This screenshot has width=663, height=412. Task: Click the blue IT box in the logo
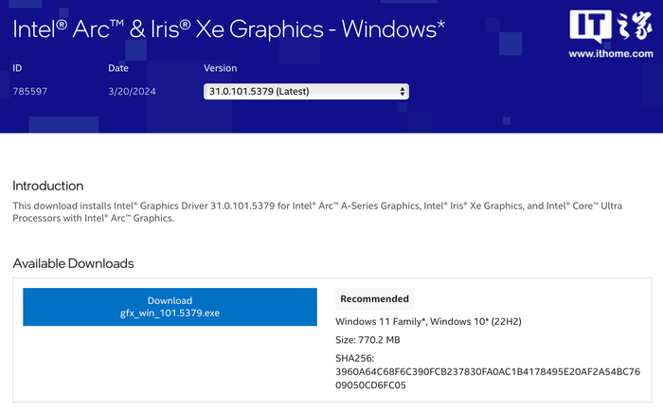click(x=587, y=28)
